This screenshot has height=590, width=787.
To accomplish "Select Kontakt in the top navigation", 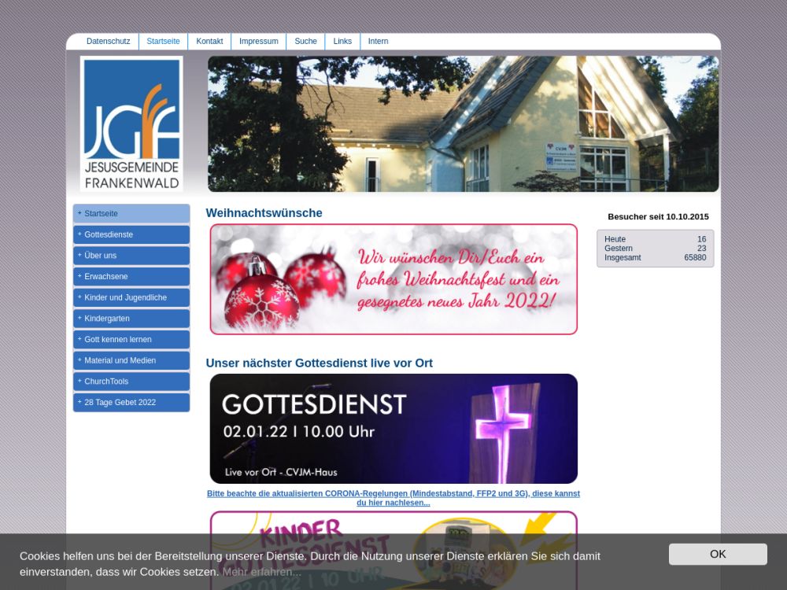I will tap(209, 42).
